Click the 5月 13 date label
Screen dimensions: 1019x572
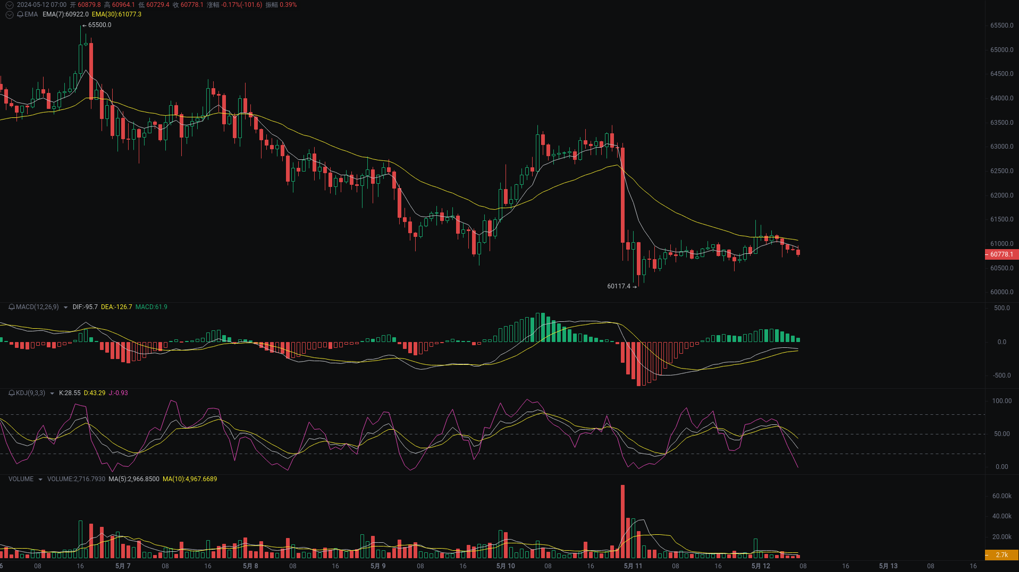[888, 566]
